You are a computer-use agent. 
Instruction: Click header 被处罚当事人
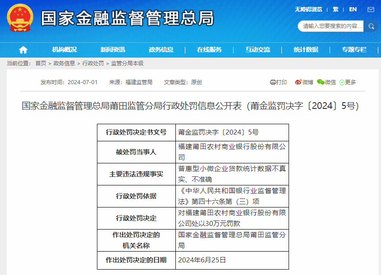tap(136, 152)
